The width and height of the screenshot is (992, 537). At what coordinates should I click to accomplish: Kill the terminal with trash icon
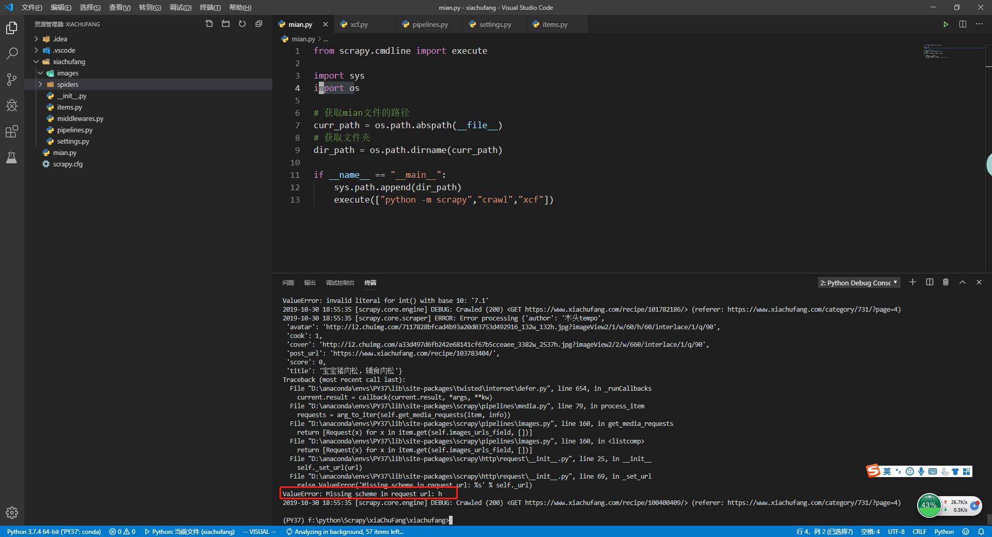coord(946,282)
